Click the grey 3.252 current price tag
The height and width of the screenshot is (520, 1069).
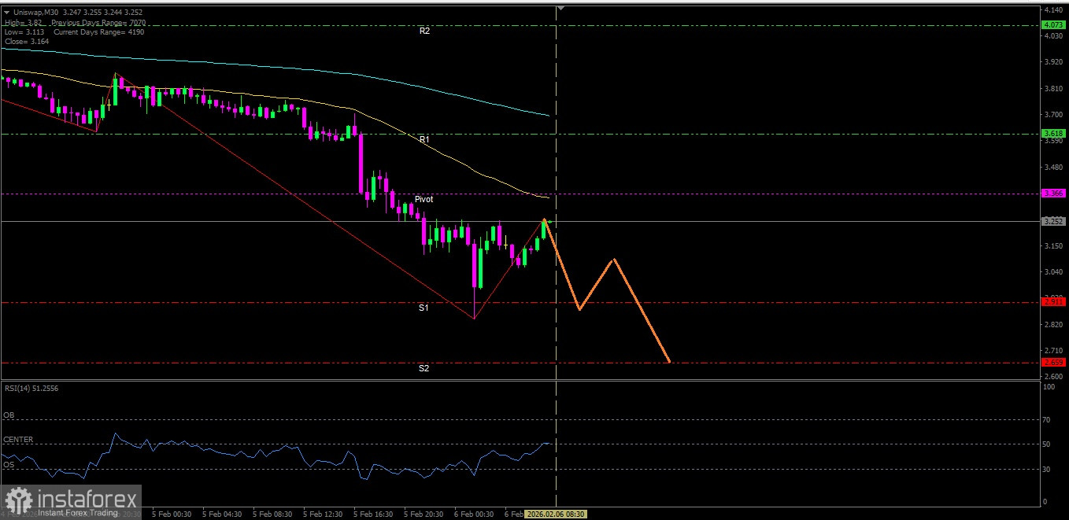tap(1053, 222)
